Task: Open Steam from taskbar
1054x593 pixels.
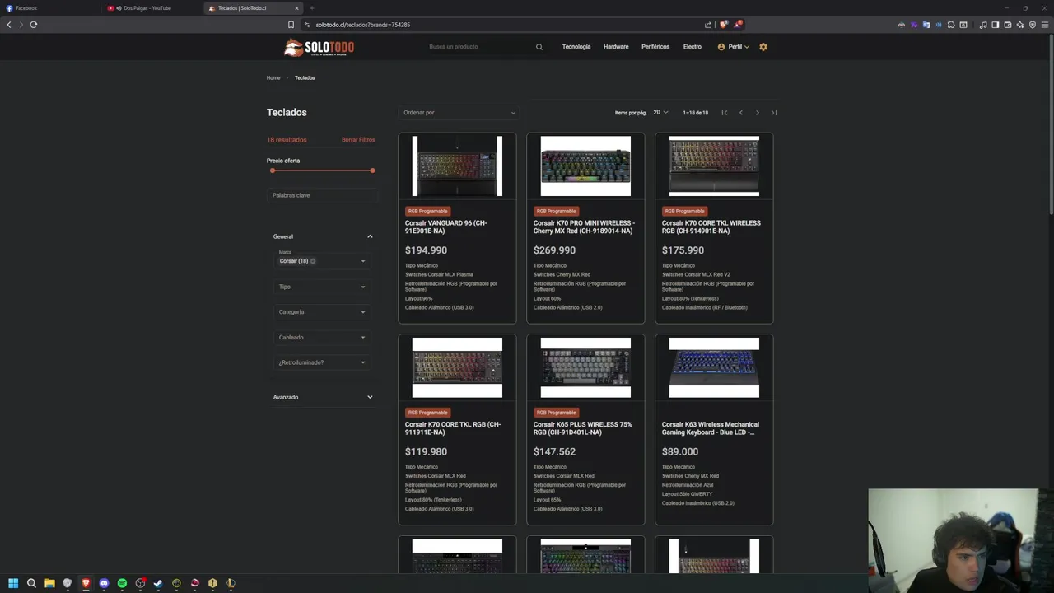Action: 158,583
